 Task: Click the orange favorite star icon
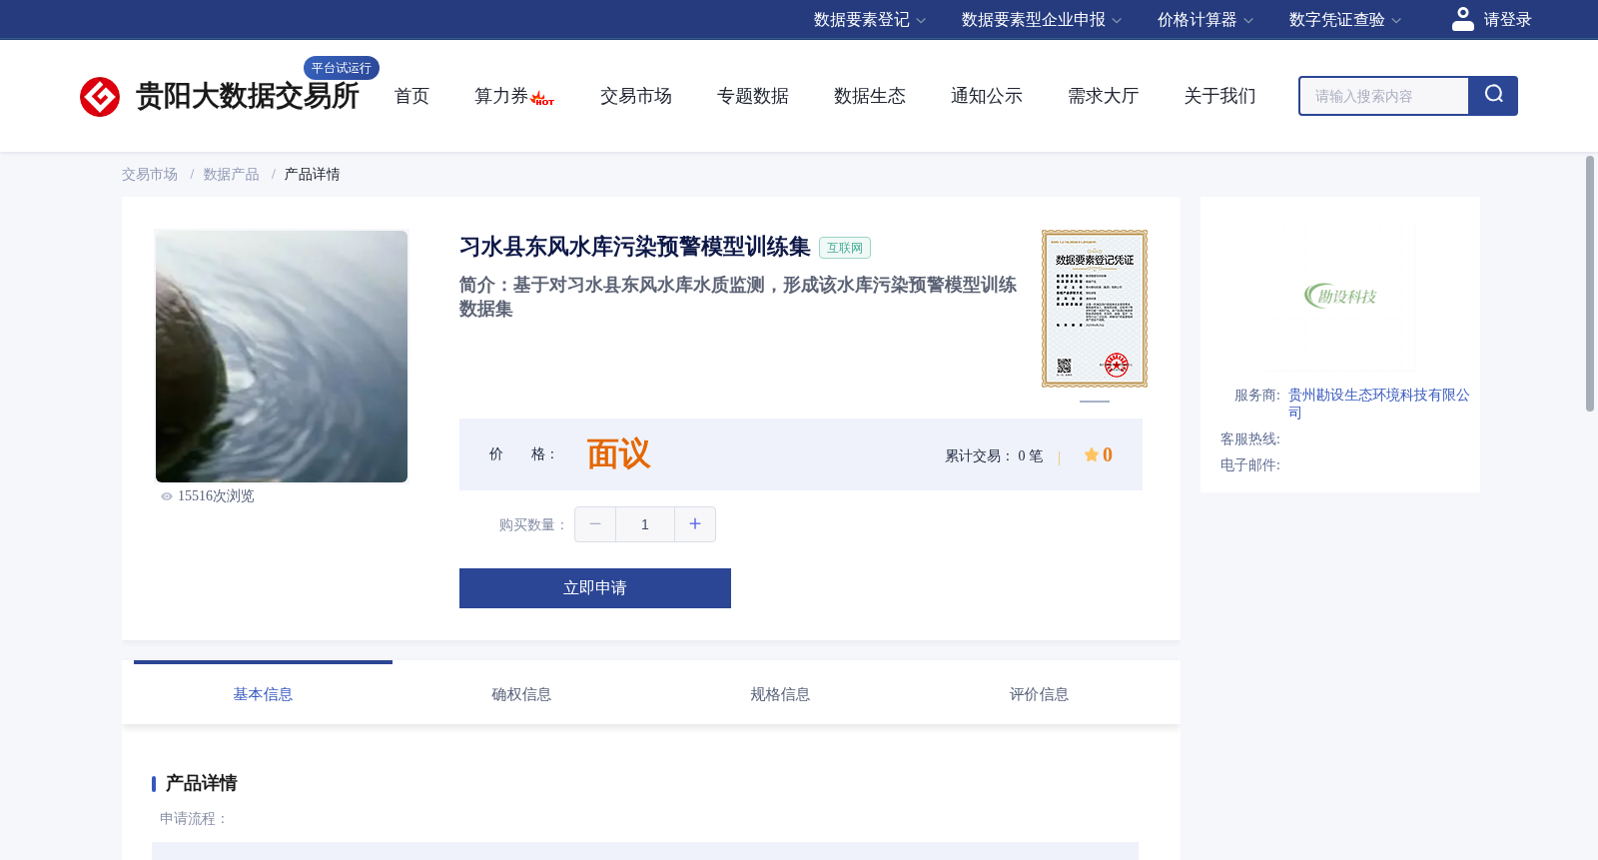[1092, 454]
